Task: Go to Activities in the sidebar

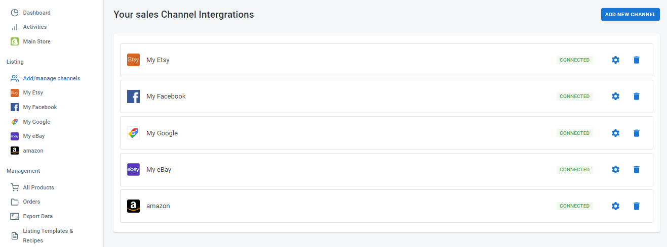Action: (34, 27)
